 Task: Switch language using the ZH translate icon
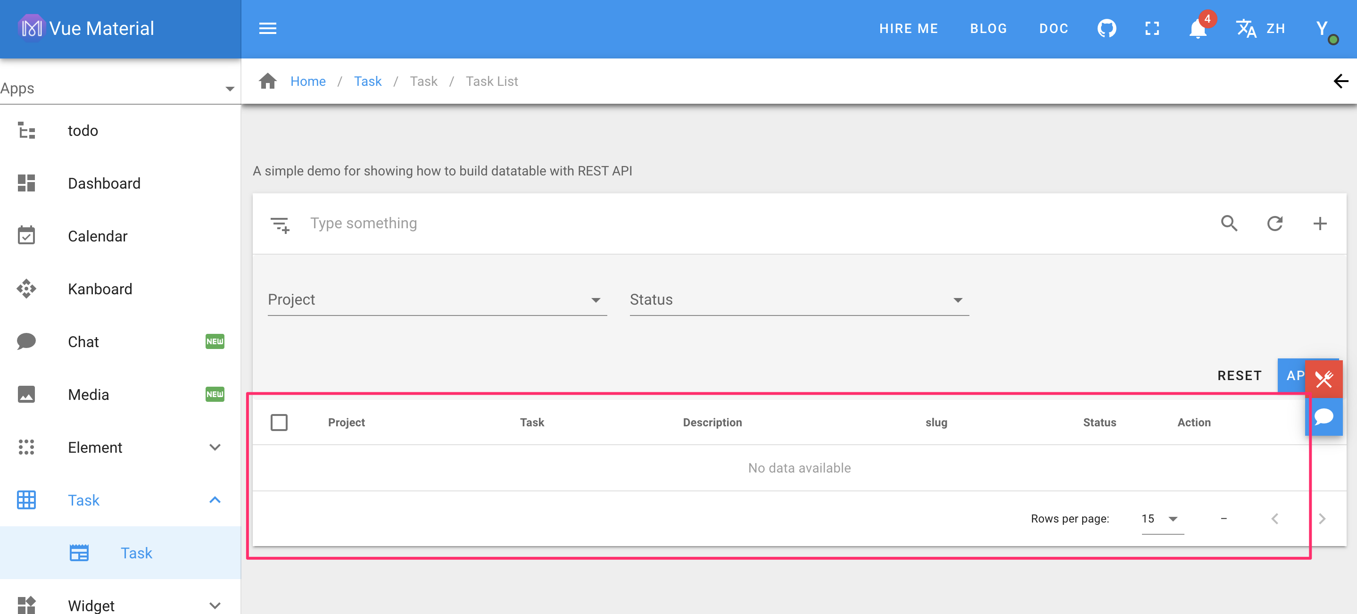tap(1246, 28)
